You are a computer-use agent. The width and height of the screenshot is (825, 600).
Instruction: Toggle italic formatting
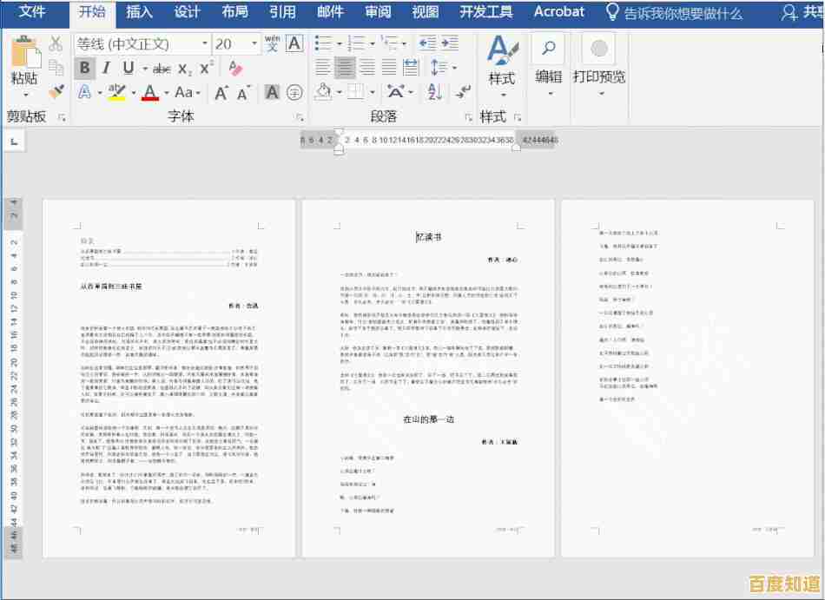[105, 69]
